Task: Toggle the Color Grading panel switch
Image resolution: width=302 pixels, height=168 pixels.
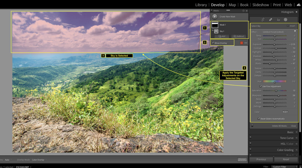Action: click(250, 149)
